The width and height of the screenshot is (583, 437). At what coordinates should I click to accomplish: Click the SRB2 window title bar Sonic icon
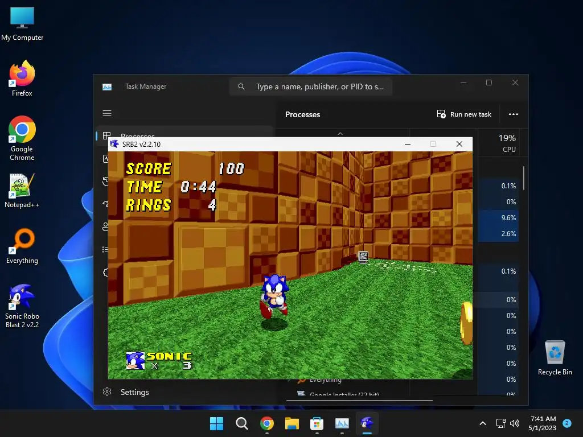point(114,144)
